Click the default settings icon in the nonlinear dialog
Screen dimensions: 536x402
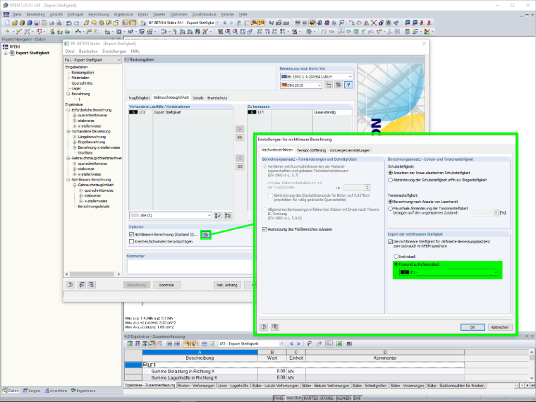click(x=275, y=327)
